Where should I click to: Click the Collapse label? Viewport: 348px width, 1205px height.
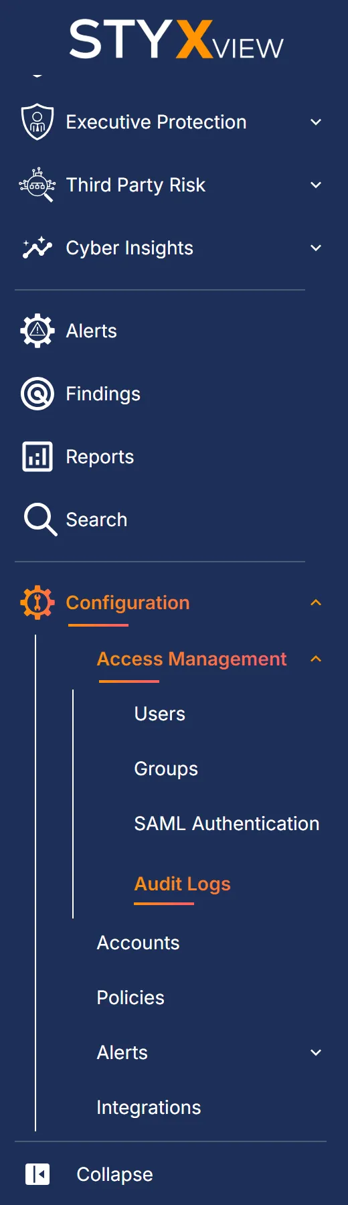point(114,1174)
